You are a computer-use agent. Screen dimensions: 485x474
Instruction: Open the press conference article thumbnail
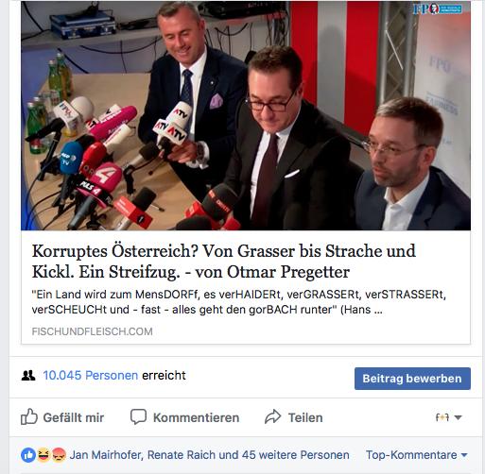[246, 115]
